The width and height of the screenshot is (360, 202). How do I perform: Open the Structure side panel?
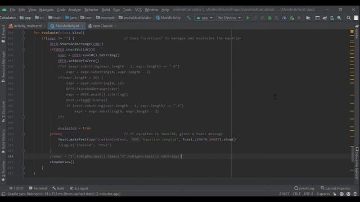point(3,111)
